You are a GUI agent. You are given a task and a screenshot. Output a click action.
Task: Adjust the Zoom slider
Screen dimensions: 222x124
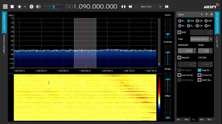[x=168, y=34]
